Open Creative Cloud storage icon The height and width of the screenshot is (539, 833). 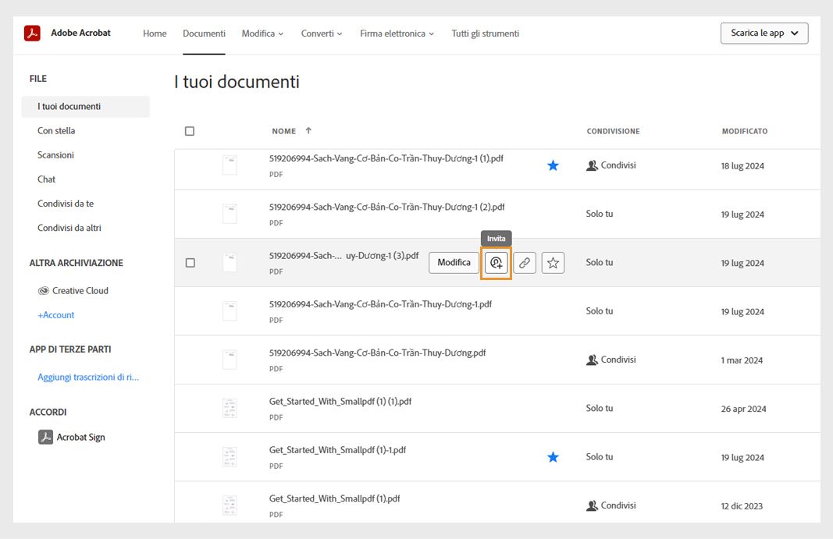click(44, 291)
